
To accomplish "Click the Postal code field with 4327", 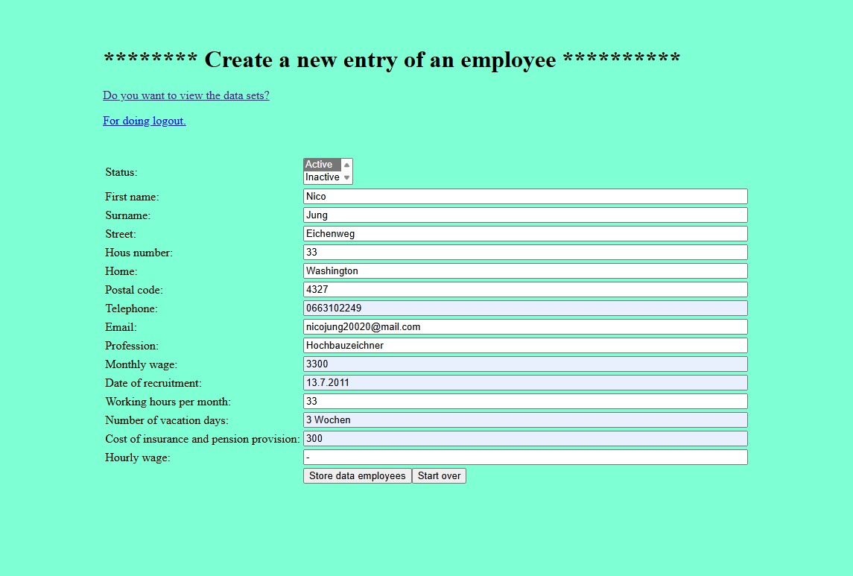I will pos(525,289).
